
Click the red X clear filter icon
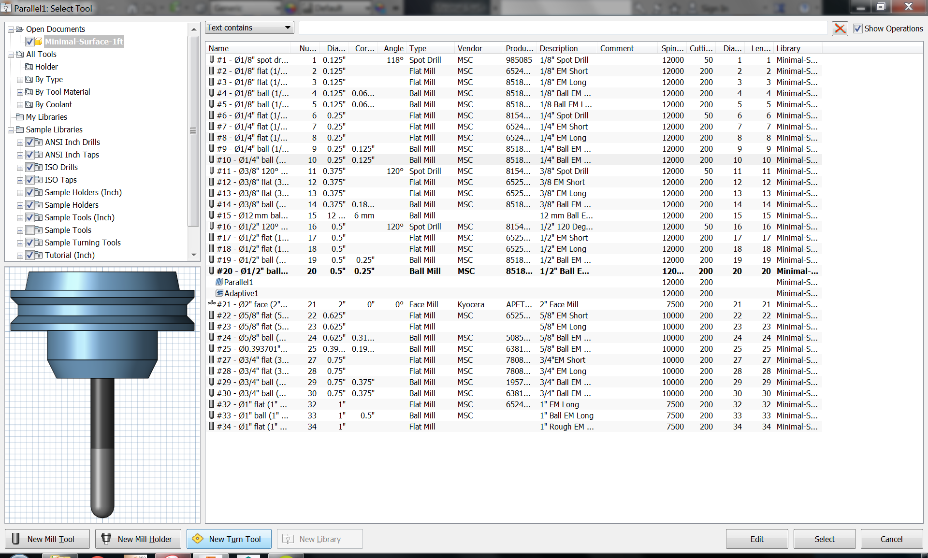[840, 29]
